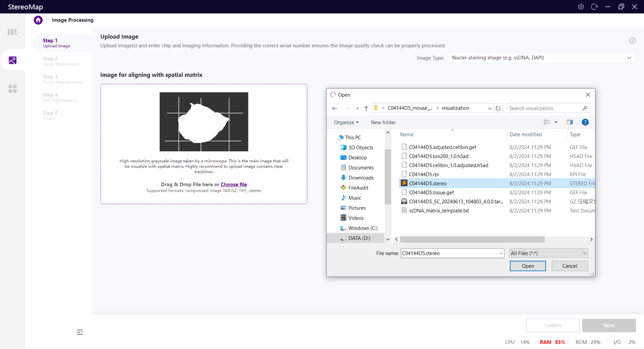Expand the Organize menu dropdown

click(346, 122)
